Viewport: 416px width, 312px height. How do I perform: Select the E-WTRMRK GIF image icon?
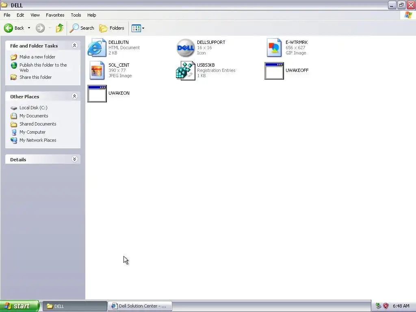click(x=274, y=48)
